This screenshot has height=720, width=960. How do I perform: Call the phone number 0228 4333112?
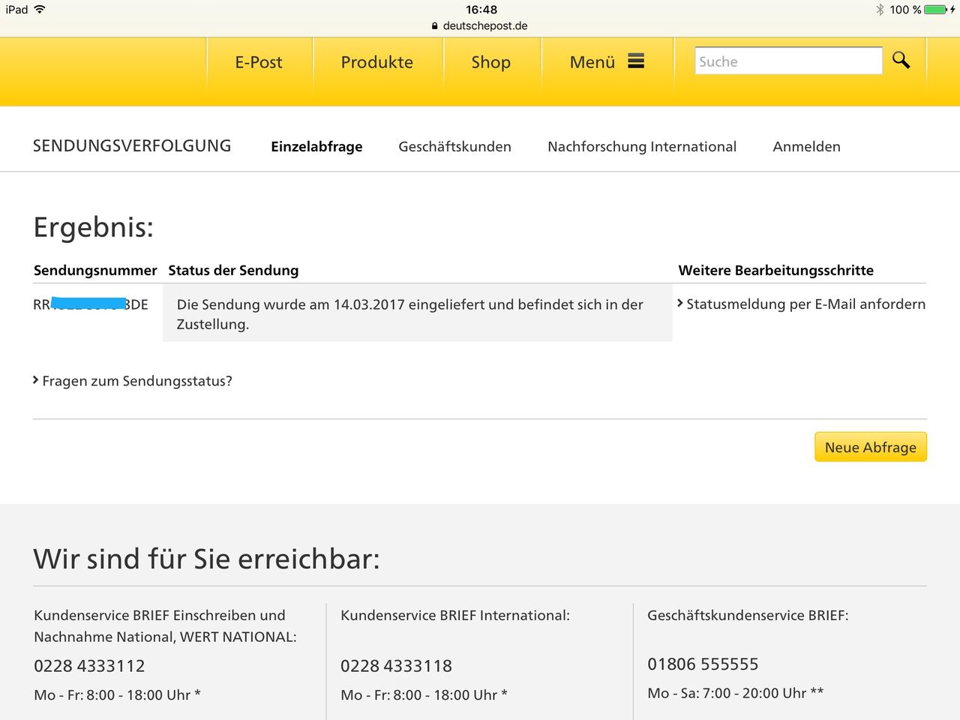pyautogui.click(x=89, y=666)
